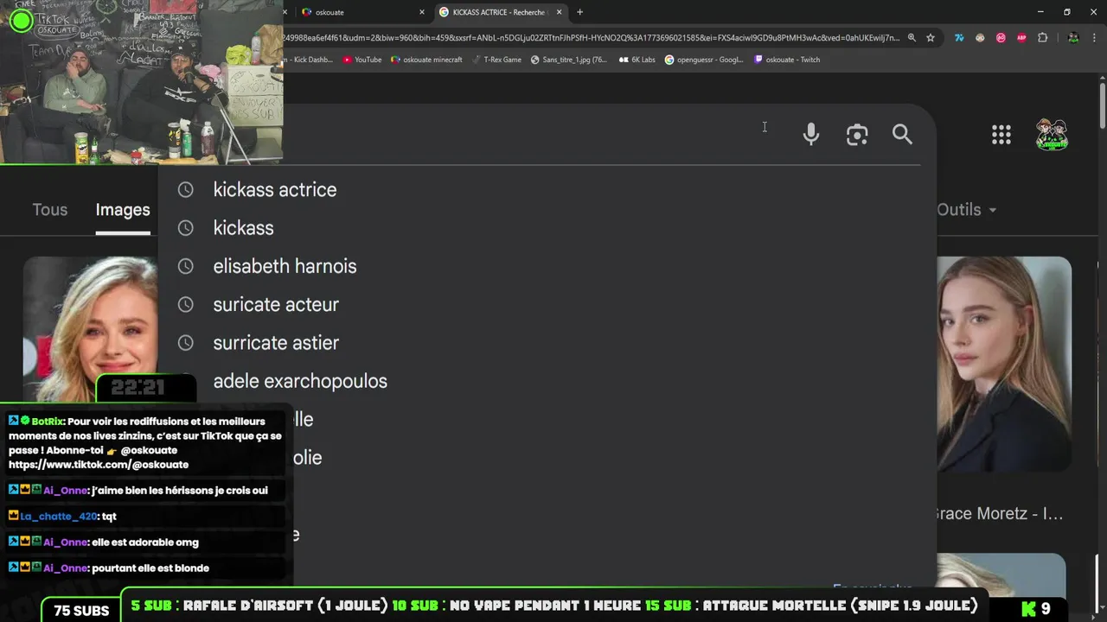1107x622 pixels.
Task: Open the Google apps grid
Action: click(1001, 134)
